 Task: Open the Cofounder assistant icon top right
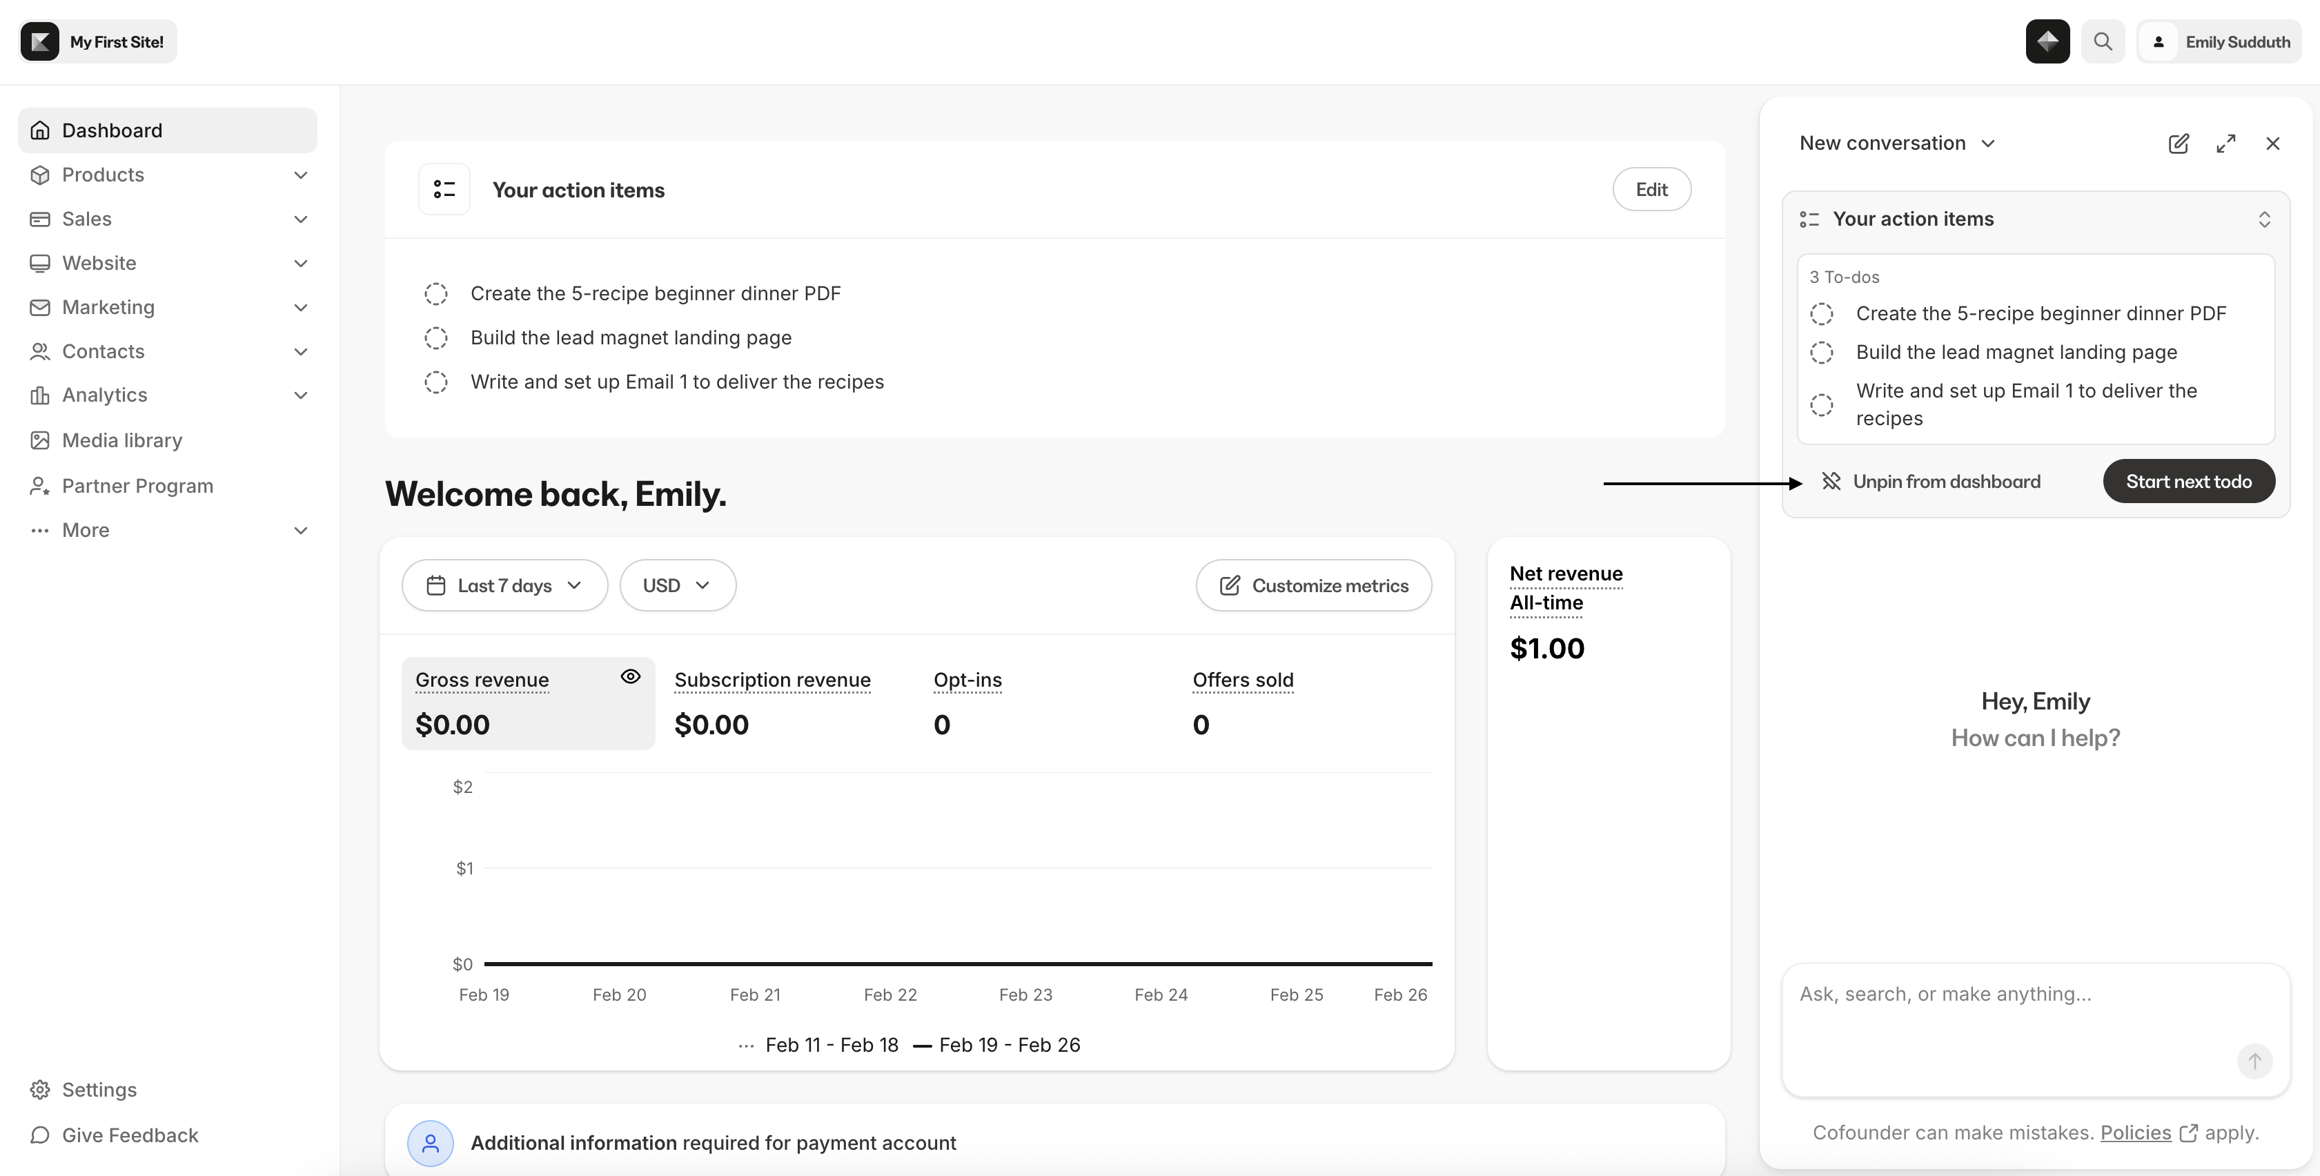point(2046,41)
